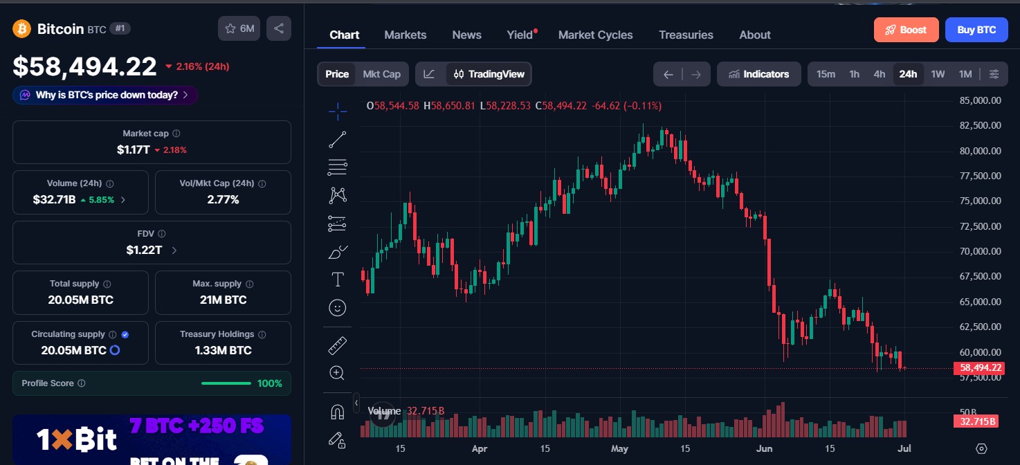Click the FDV info icon
Image resolution: width=1020 pixels, height=465 pixels.
click(162, 234)
